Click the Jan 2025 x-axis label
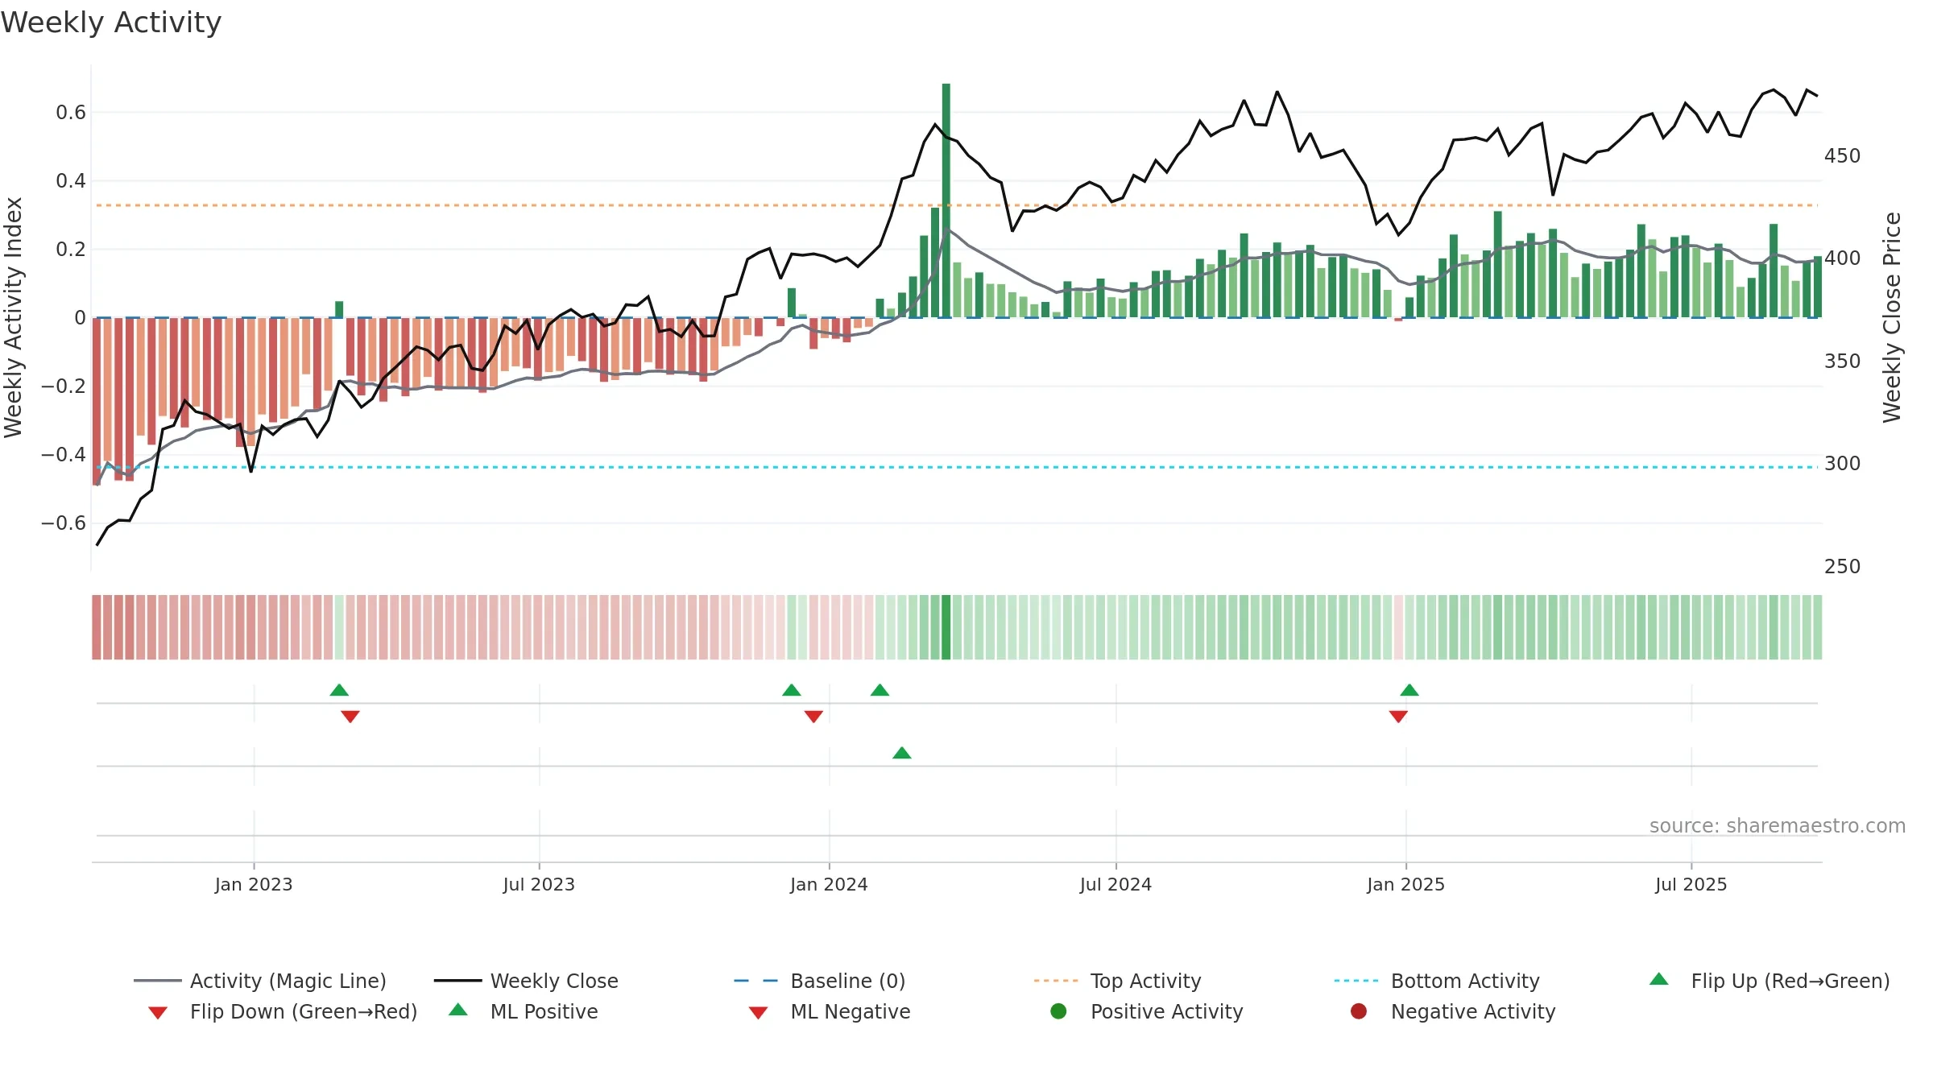 tap(1405, 884)
